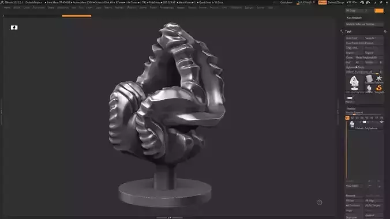Select the SimpleBrush S tool icon

(379, 88)
